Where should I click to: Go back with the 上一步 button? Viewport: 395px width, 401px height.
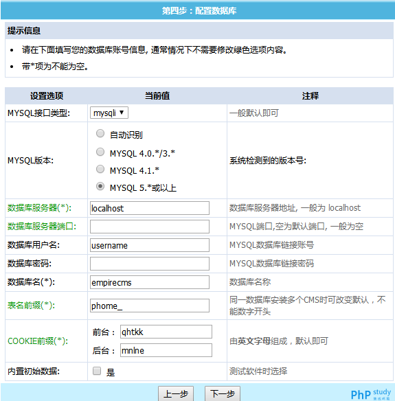click(176, 393)
